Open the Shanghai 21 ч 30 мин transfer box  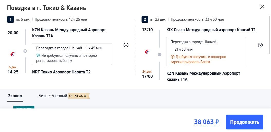(x=206, y=52)
